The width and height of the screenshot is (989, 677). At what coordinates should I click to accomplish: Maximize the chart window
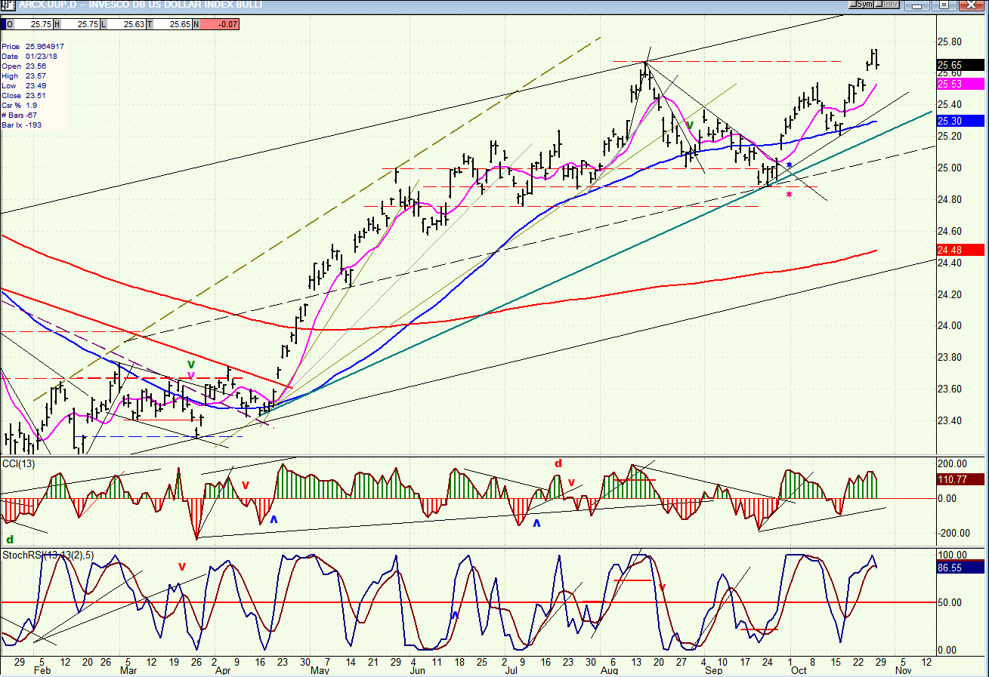(944, 5)
